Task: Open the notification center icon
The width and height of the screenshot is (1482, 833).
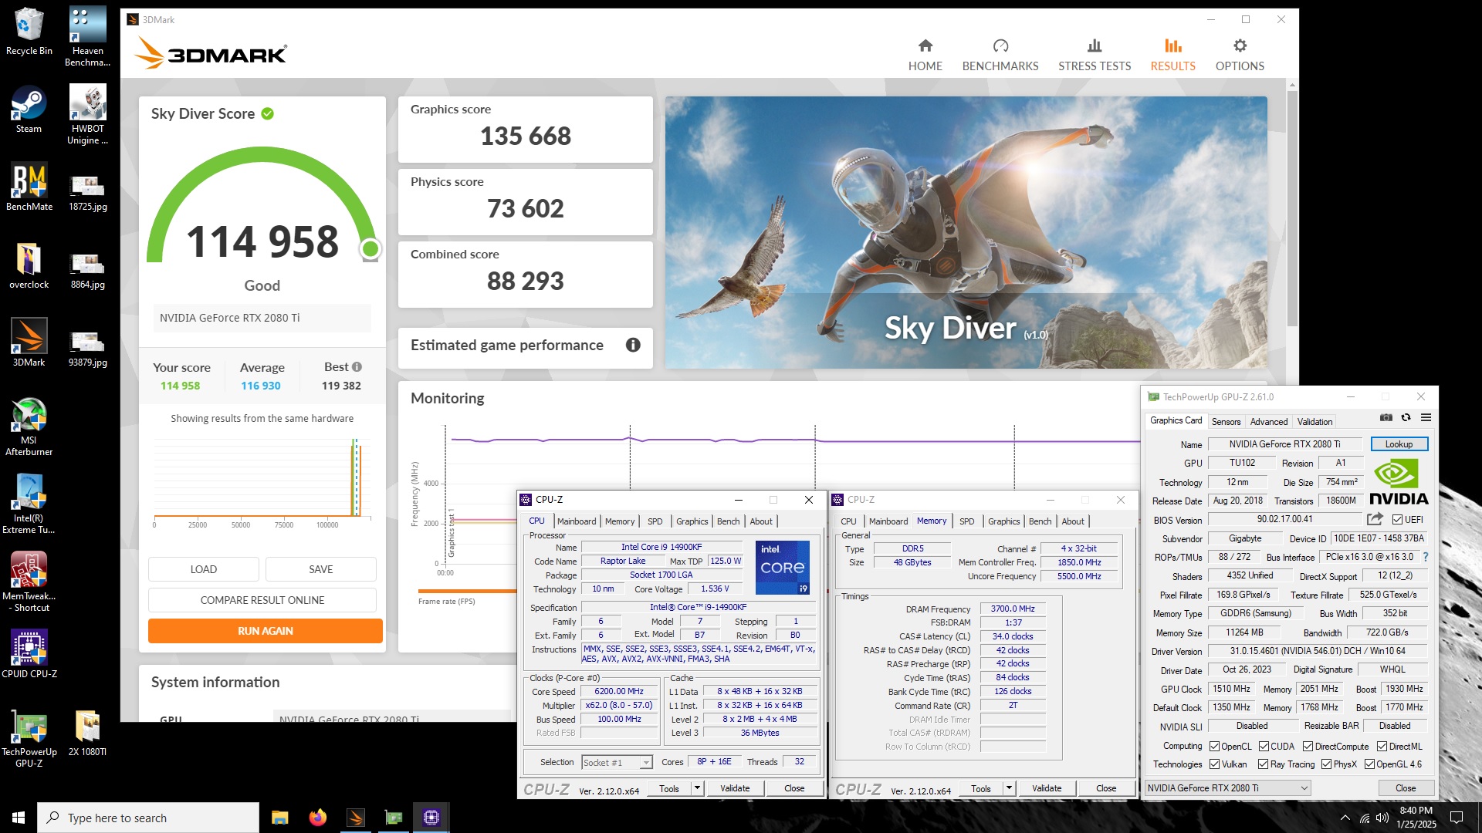Action: point(1457,818)
